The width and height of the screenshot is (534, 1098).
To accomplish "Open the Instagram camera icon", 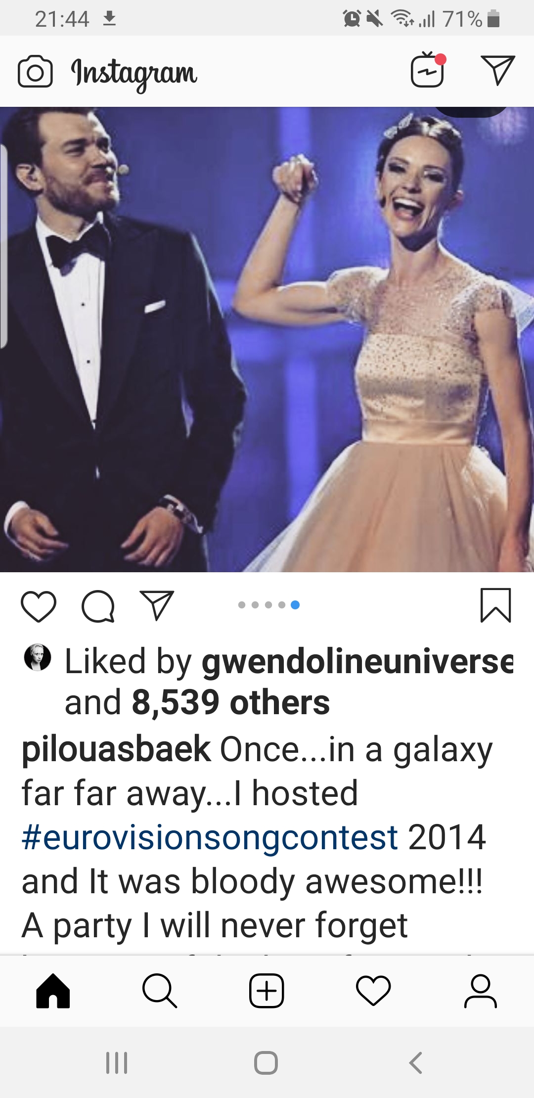I will [35, 72].
